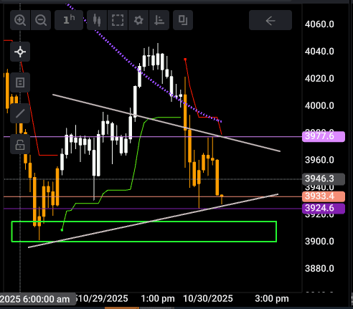Click the 4000.0 price axis value
The height and width of the screenshot is (309, 353).
pos(319,105)
